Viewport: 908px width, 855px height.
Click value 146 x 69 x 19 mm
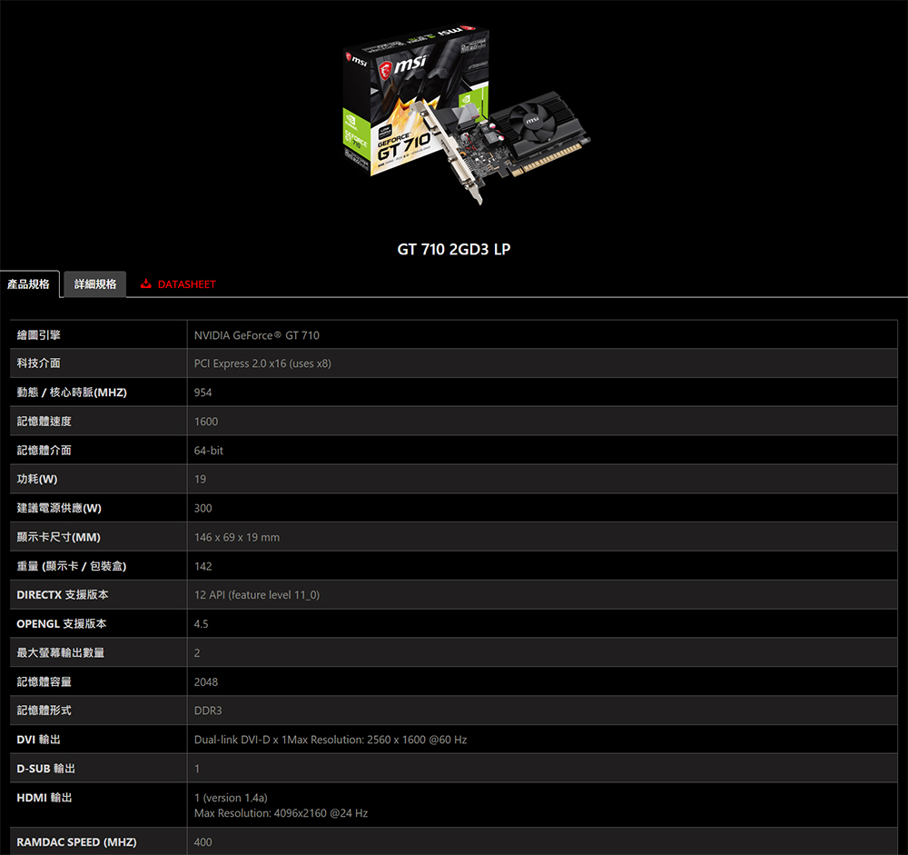click(237, 537)
